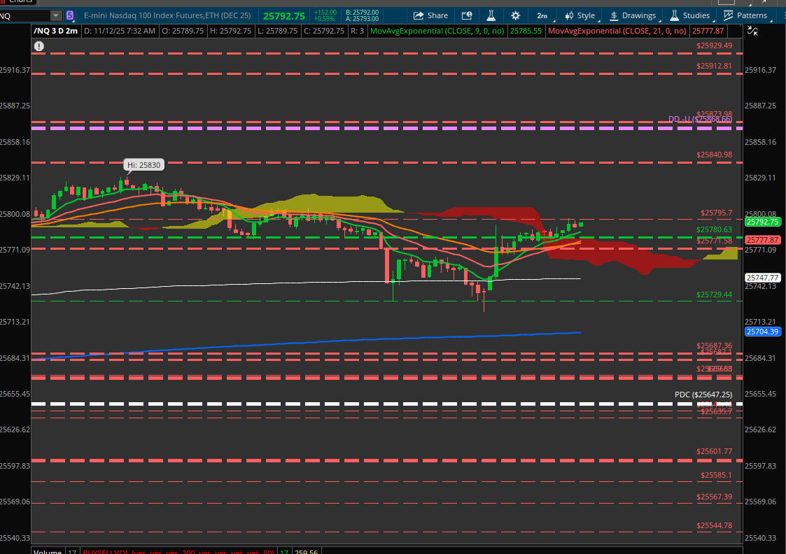Select the $25912.81 price level label
The image size is (786, 554).
click(x=714, y=66)
